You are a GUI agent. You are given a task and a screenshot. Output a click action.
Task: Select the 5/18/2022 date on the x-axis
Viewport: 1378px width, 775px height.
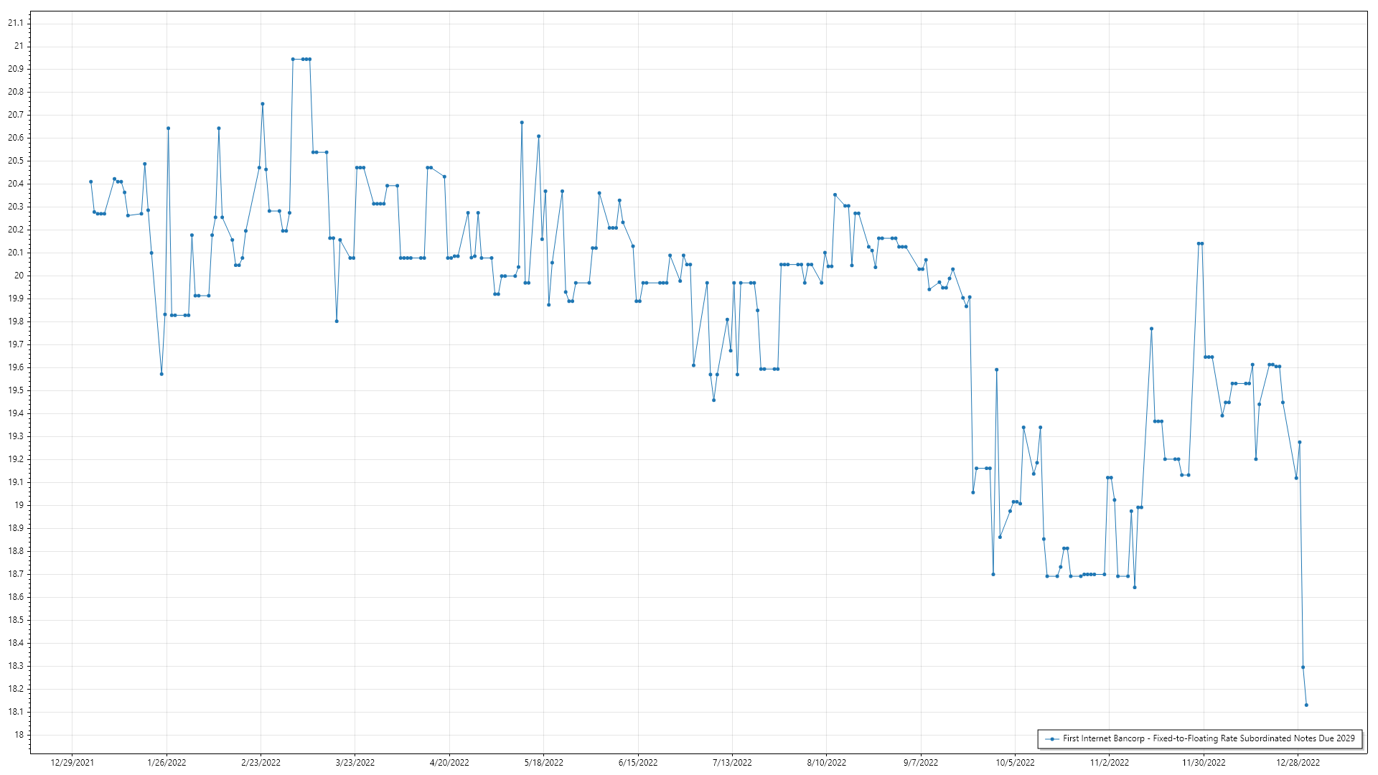[x=544, y=763]
